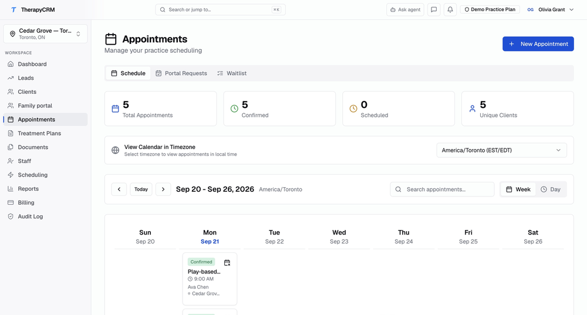Click the Confirmed badge on Ava Chen appointment
Image resolution: width=587 pixels, height=315 pixels.
click(x=201, y=262)
